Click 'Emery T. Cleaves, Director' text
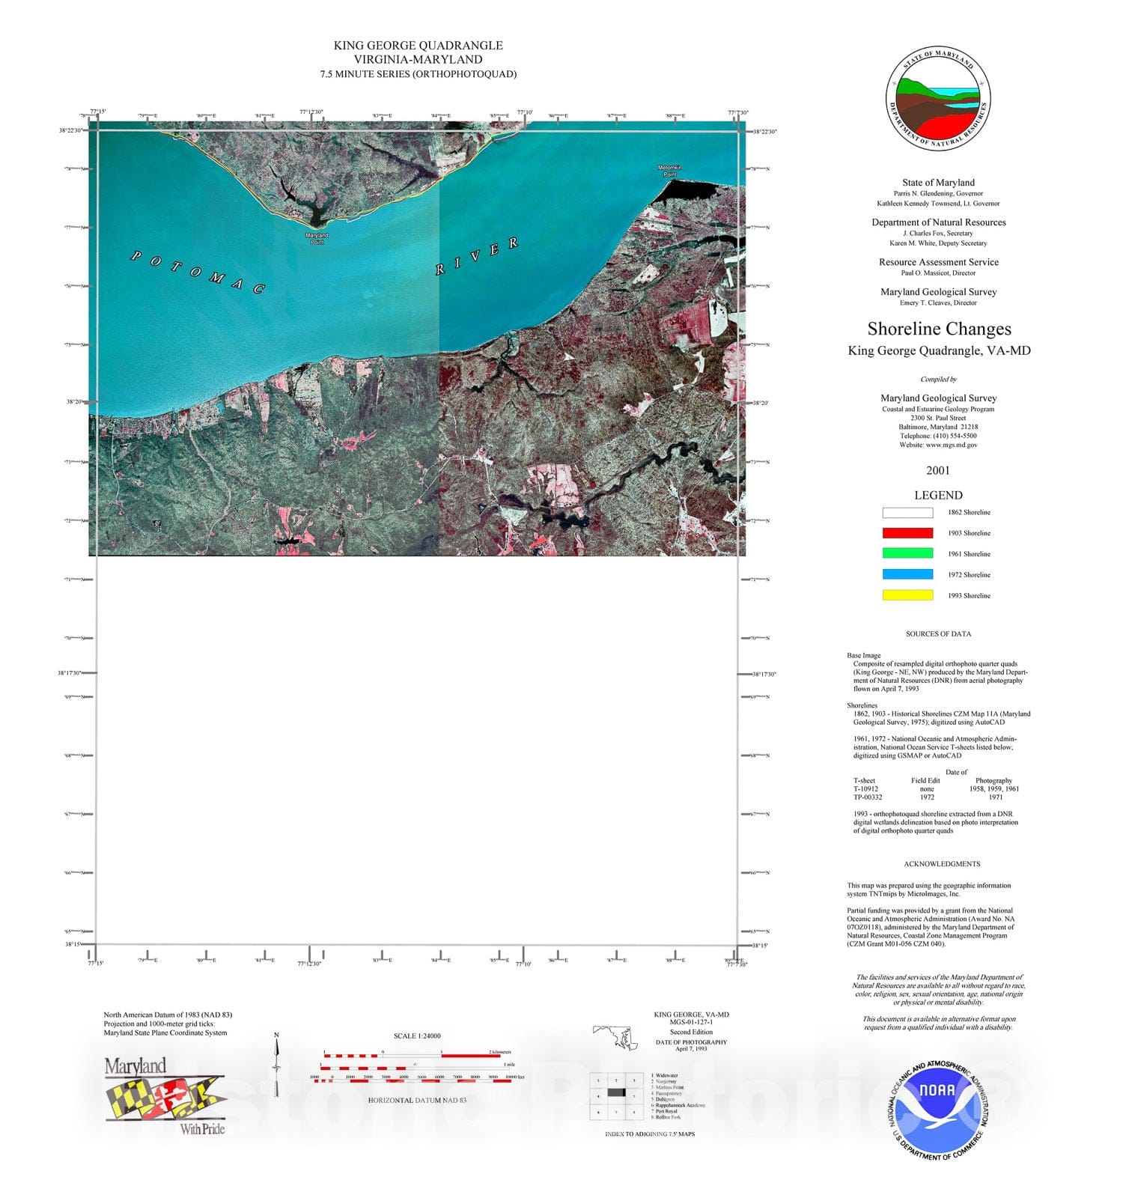The height and width of the screenshot is (1198, 1126). pos(938,303)
